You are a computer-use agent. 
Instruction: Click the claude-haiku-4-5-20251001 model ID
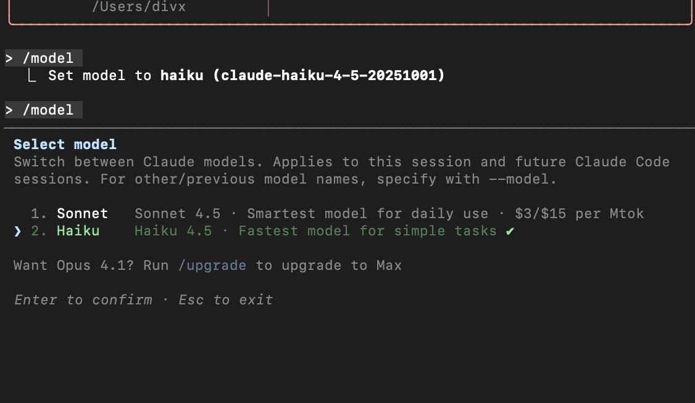tap(333, 76)
